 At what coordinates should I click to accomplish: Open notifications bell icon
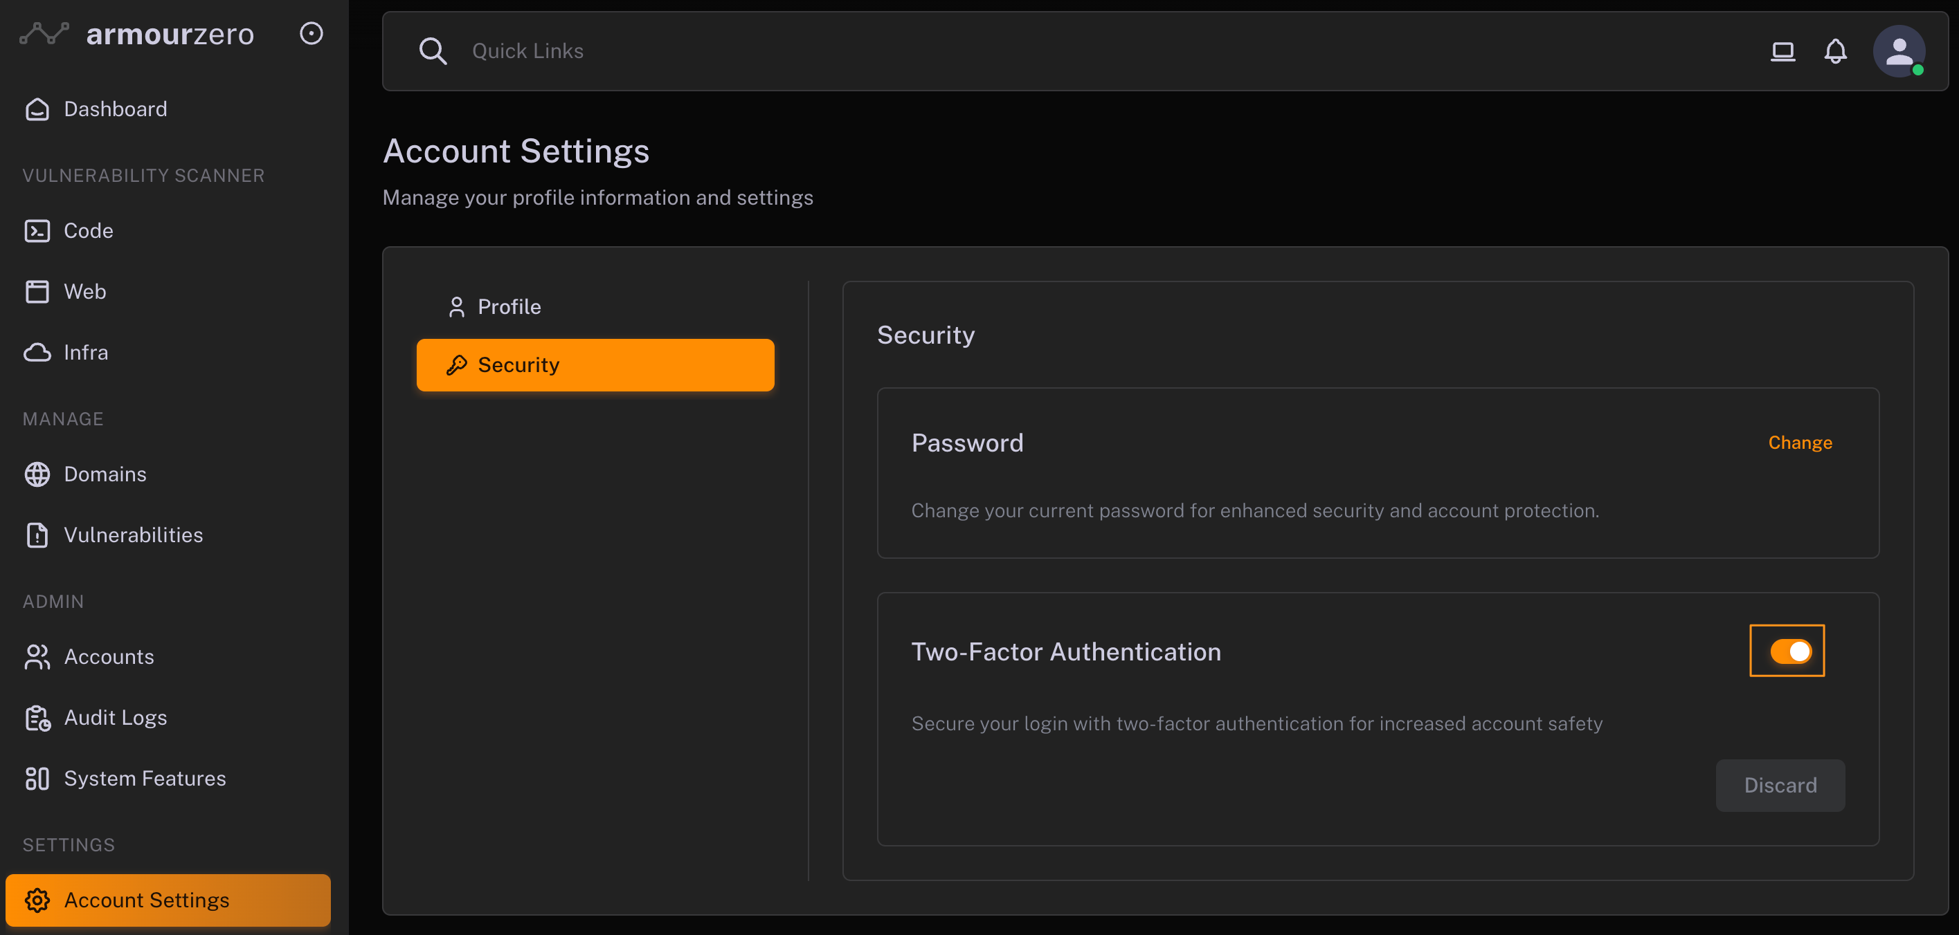pos(1835,51)
